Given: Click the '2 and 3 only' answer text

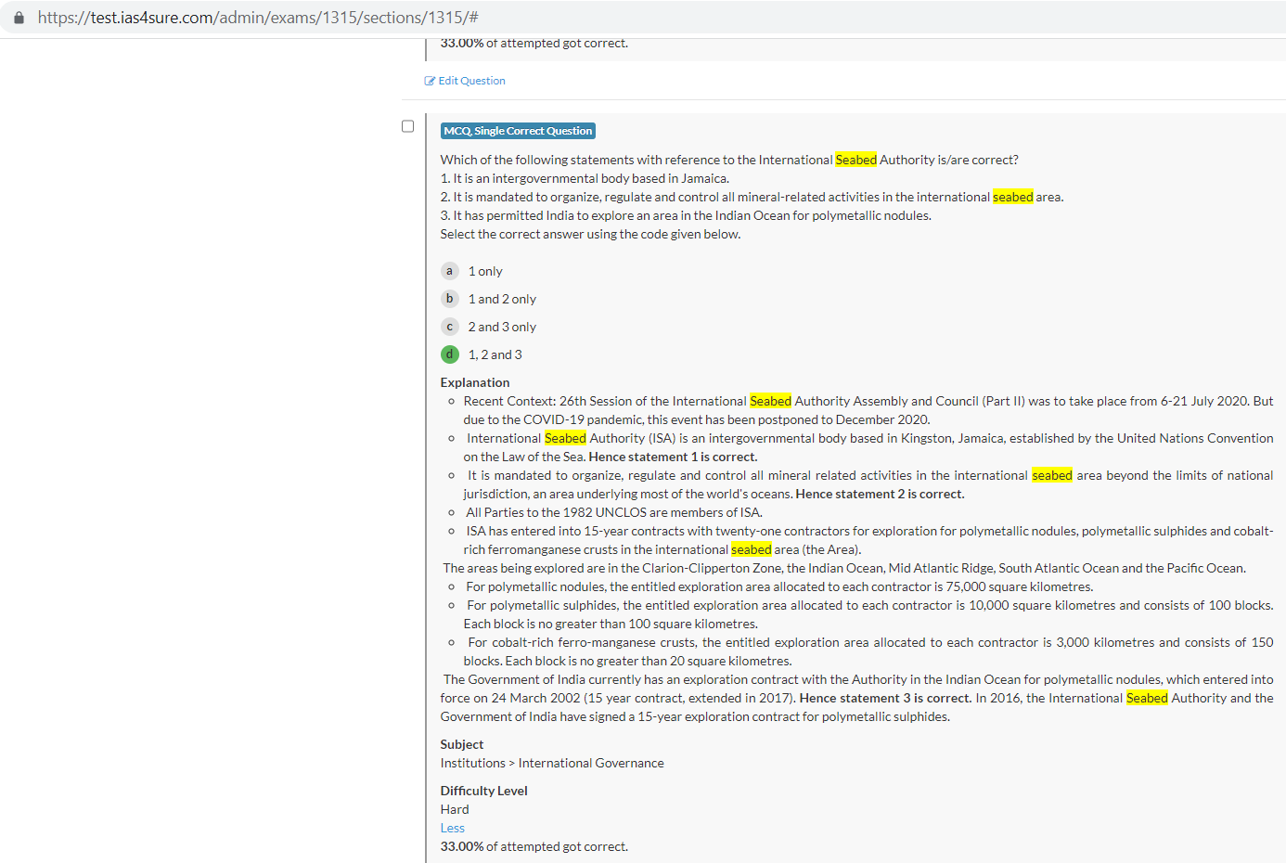Looking at the screenshot, I should pyautogui.click(x=502, y=327).
